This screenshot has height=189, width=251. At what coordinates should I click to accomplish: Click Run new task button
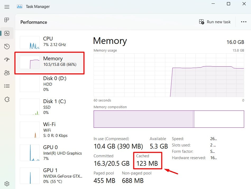point(215,22)
